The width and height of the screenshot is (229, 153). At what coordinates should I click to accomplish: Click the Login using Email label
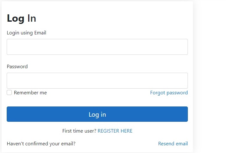(x=26, y=33)
